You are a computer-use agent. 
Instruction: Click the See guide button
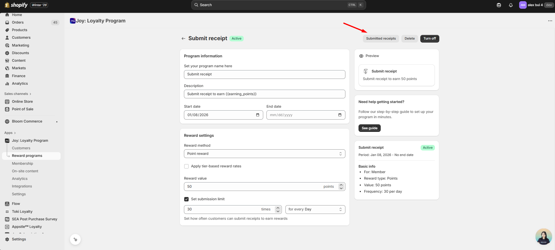[x=369, y=128]
